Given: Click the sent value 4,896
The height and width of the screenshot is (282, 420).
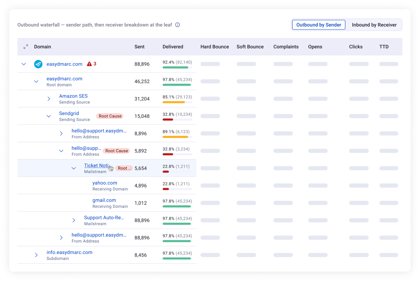Looking at the screenshot, I should 141,186.
